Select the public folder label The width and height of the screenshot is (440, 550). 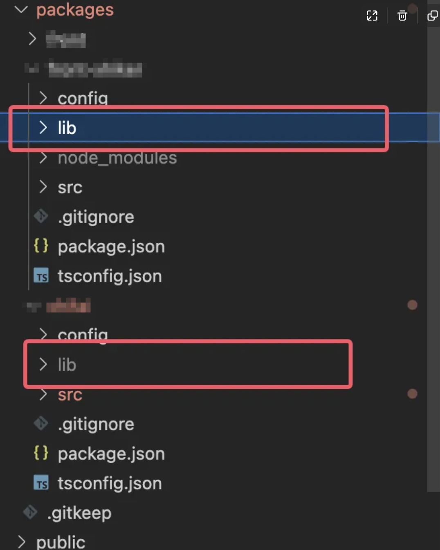click(61, 542)
